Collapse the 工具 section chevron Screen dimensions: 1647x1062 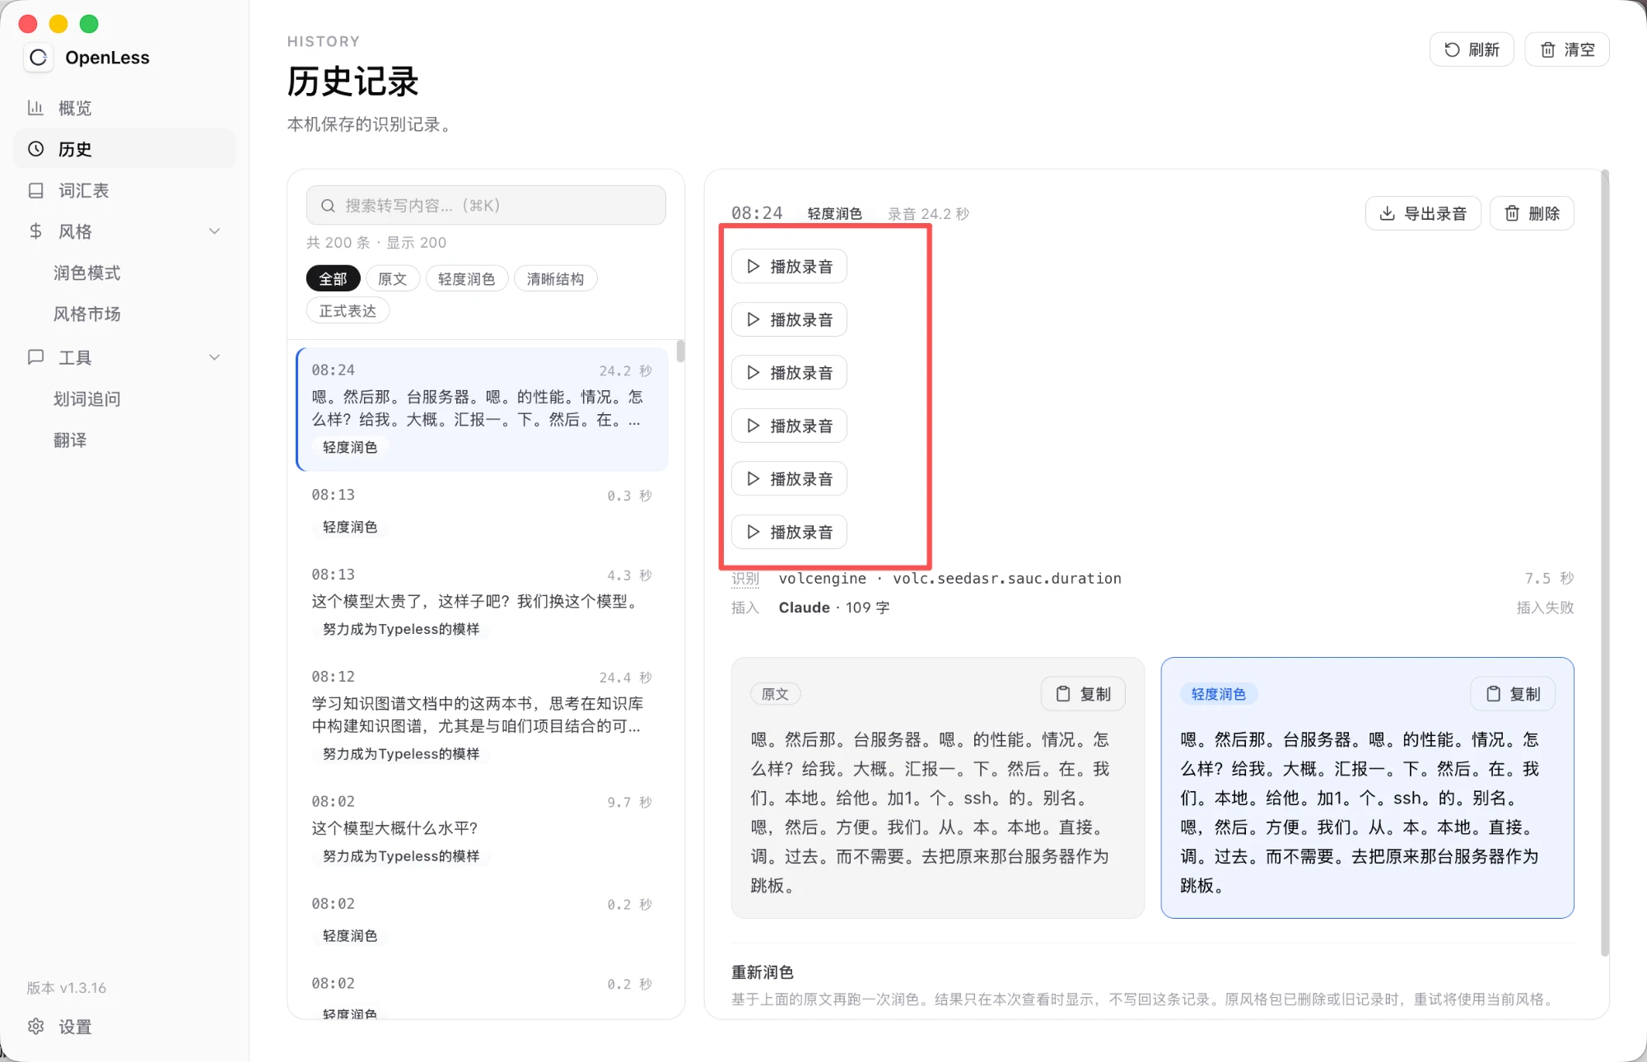point(215,357)
